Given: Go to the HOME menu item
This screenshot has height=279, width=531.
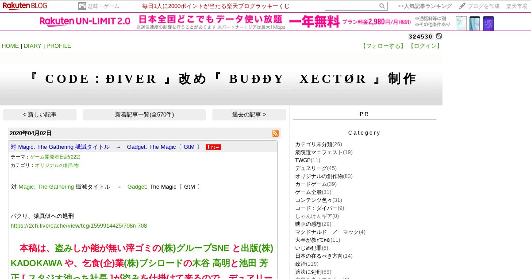Looking at the screenshot, I should pos(10,46).
